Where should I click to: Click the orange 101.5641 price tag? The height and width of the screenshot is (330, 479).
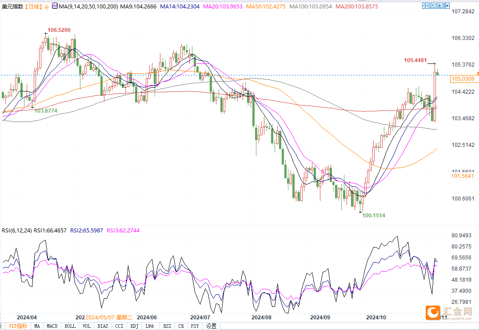click(x=462, y=176)
